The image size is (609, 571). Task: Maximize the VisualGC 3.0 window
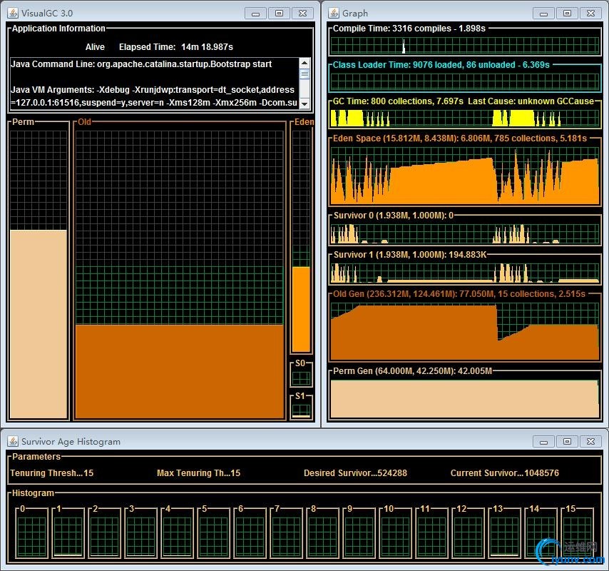point(279,13)
